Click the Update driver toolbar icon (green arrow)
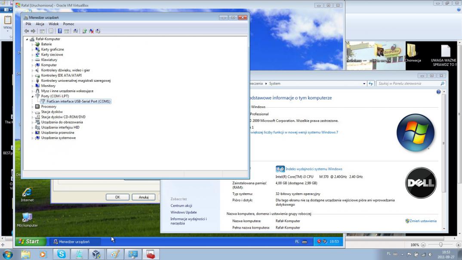Image resolution: width=462 pixels, height=260 pixels. [85, 31]
